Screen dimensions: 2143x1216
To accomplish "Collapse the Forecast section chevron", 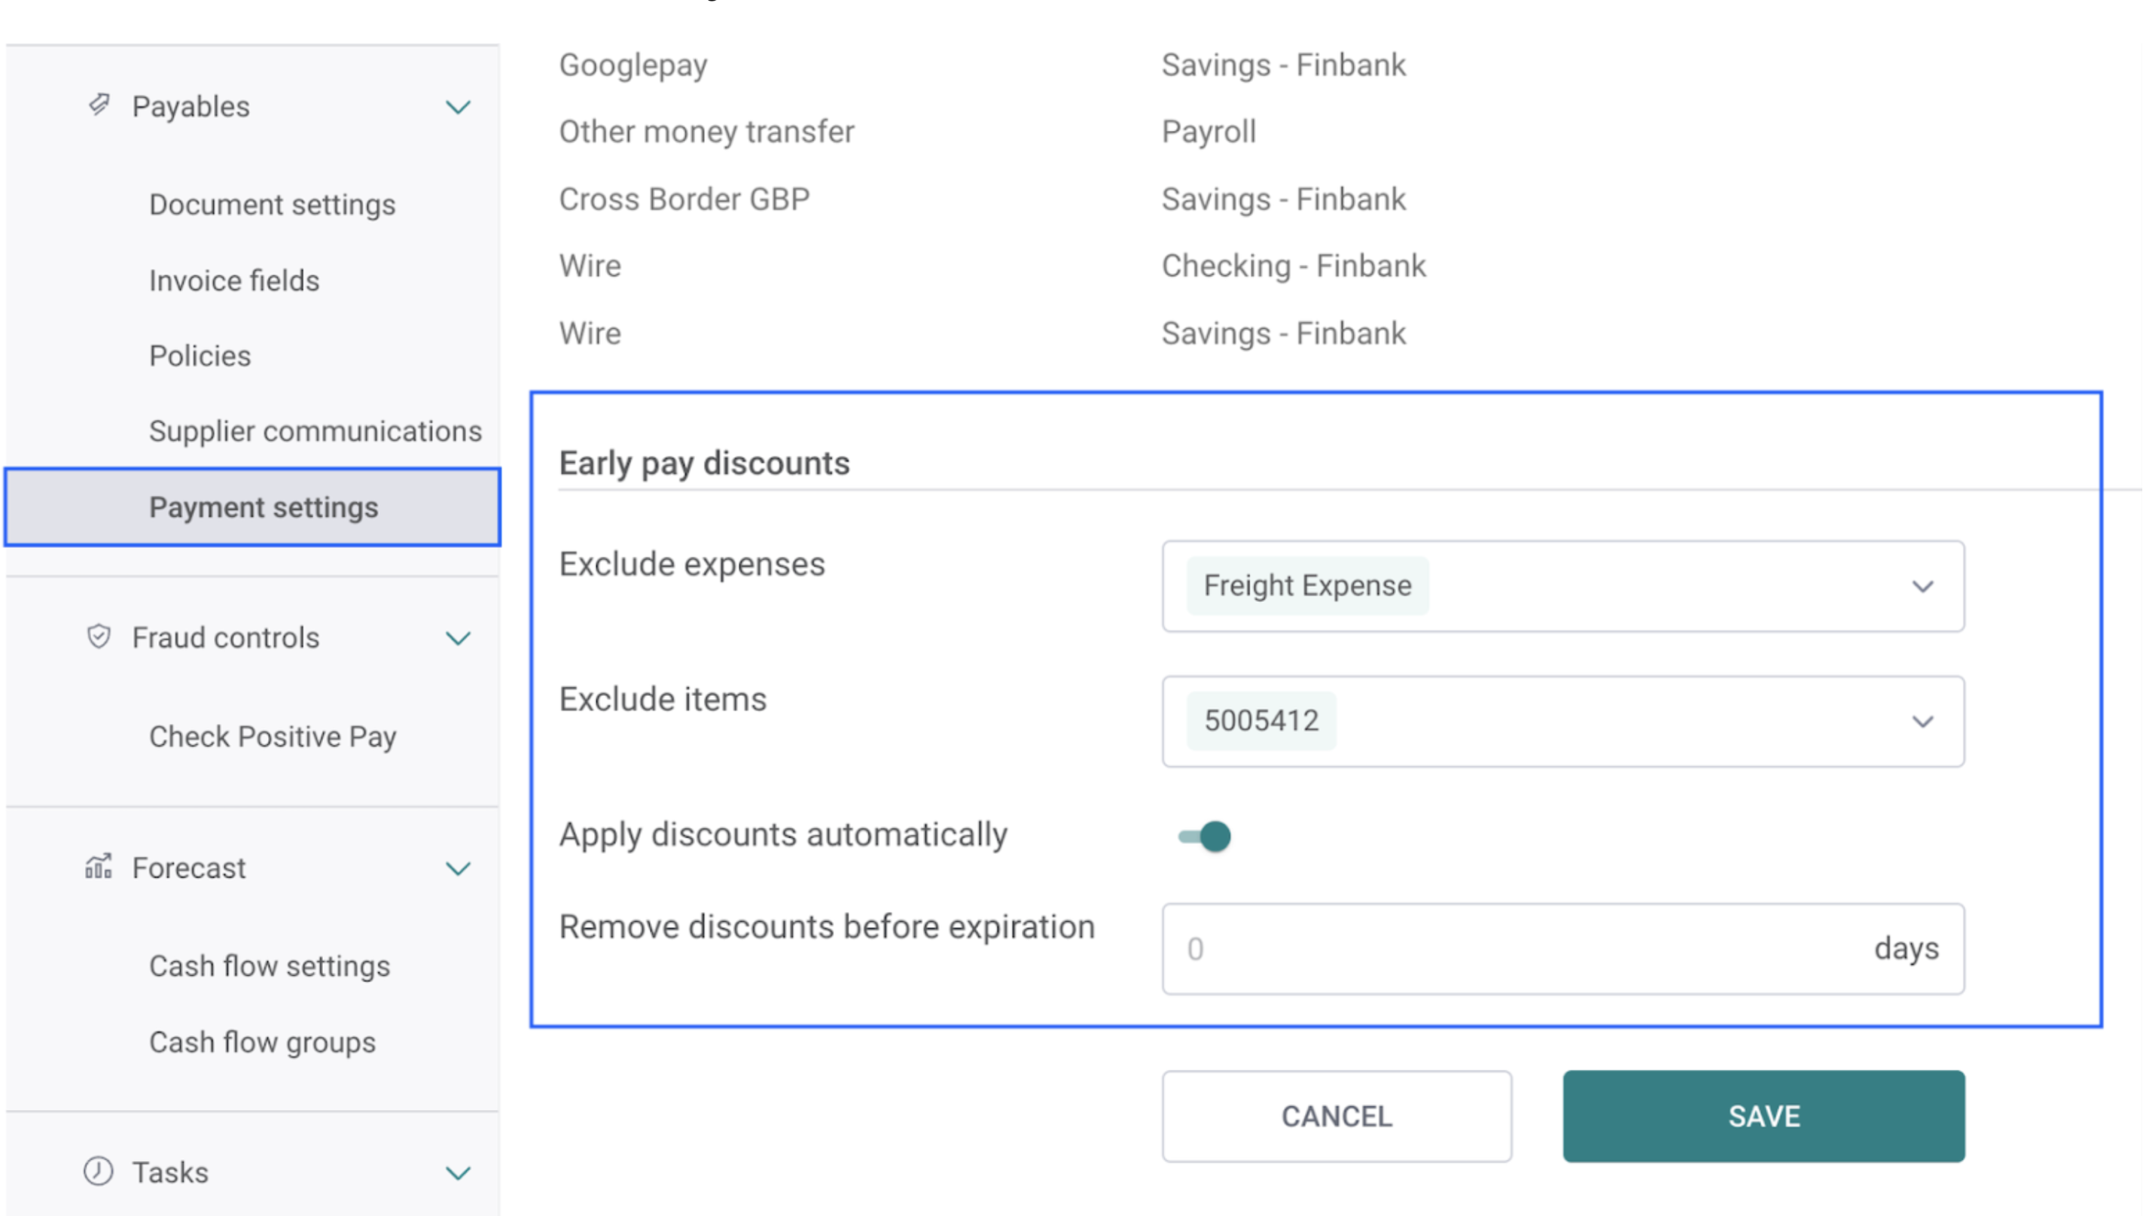I will pyautogui.click(x=458, y=868).
